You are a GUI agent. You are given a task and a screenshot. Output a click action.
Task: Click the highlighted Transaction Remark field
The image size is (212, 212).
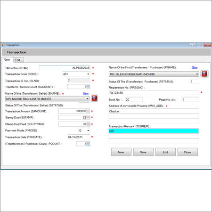point(154,131)
